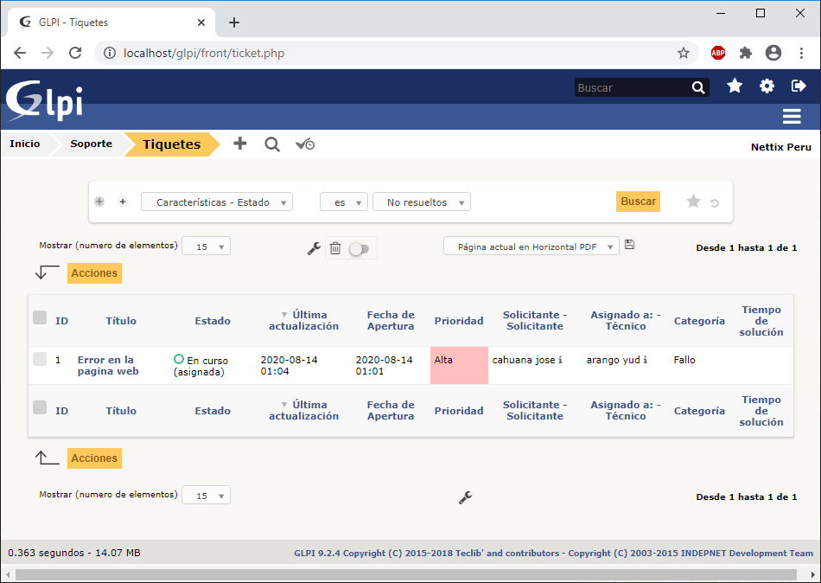Open 'Página actual en Horizontal PDF' dropdown
821x583 pixels.
tap(531, 247)
